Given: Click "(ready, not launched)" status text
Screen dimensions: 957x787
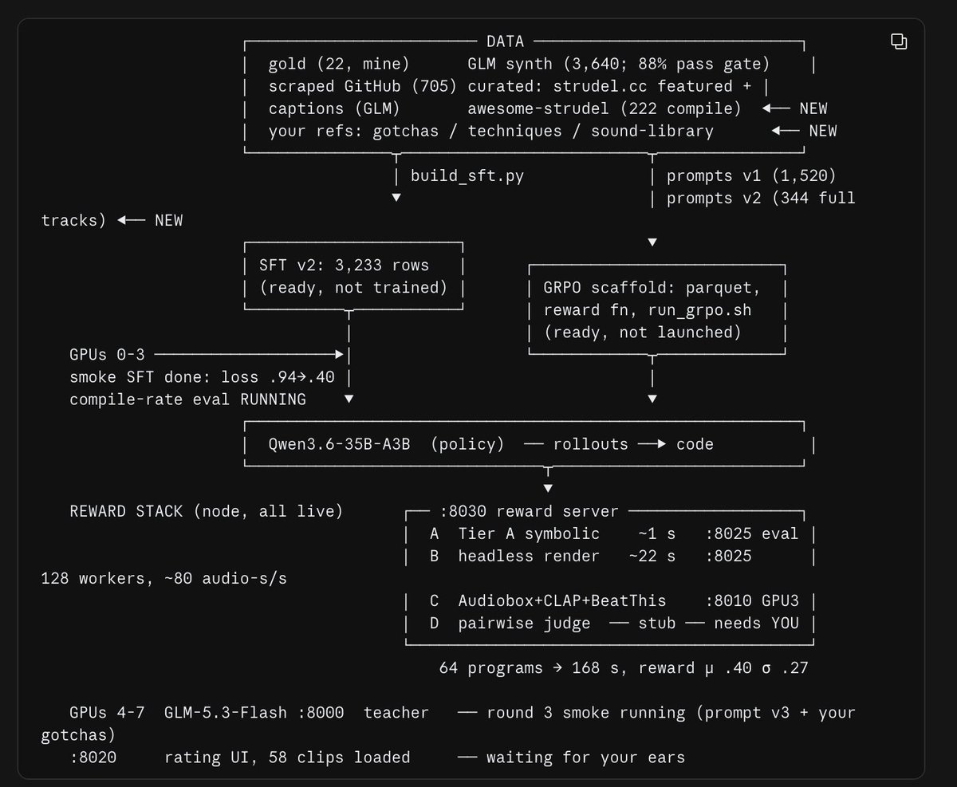Looking at the screenshot, I should pyautogui.click(x=642, y=333).
